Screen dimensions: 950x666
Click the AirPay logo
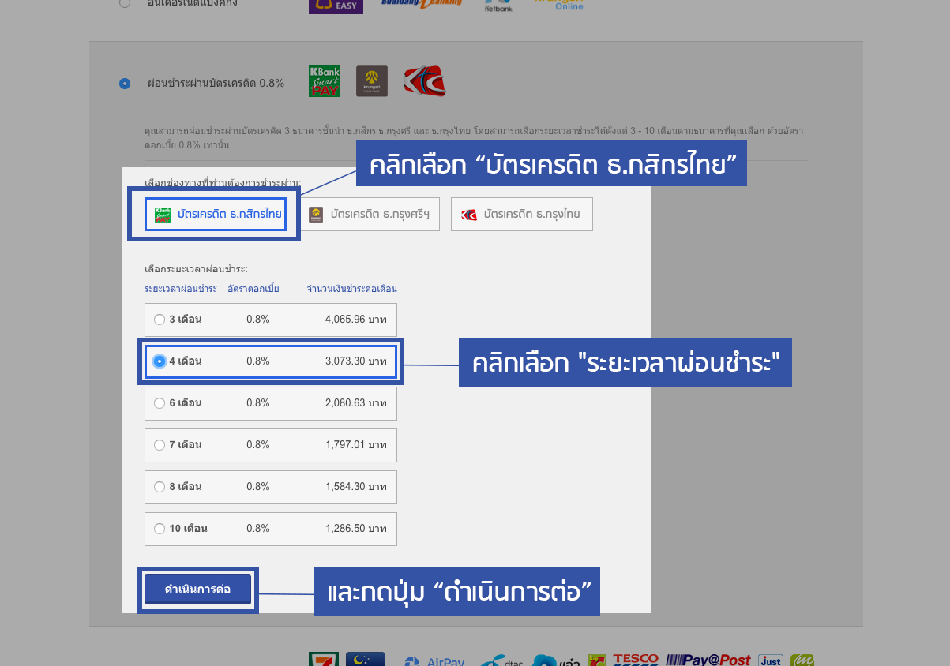[434, 661]
